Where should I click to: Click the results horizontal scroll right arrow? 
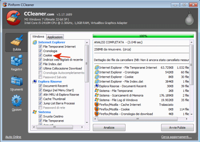[187, 119]
